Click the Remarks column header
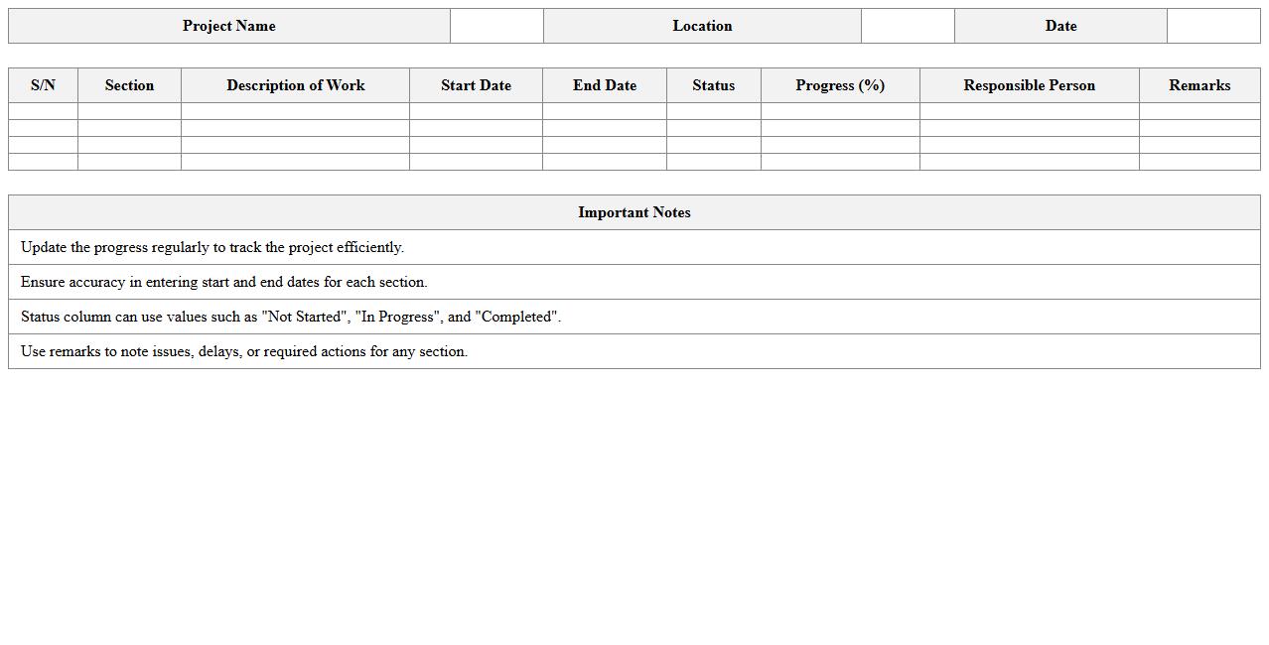 click(x=1198, y=85)
